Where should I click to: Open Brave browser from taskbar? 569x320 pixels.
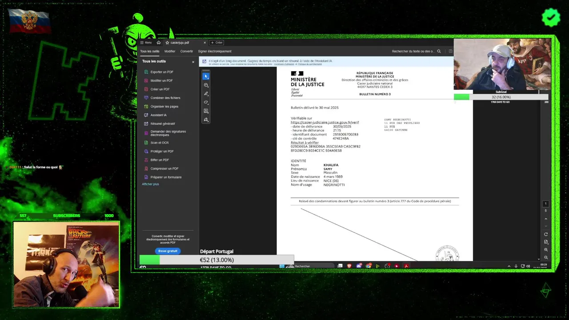click(x=349, y=266)
